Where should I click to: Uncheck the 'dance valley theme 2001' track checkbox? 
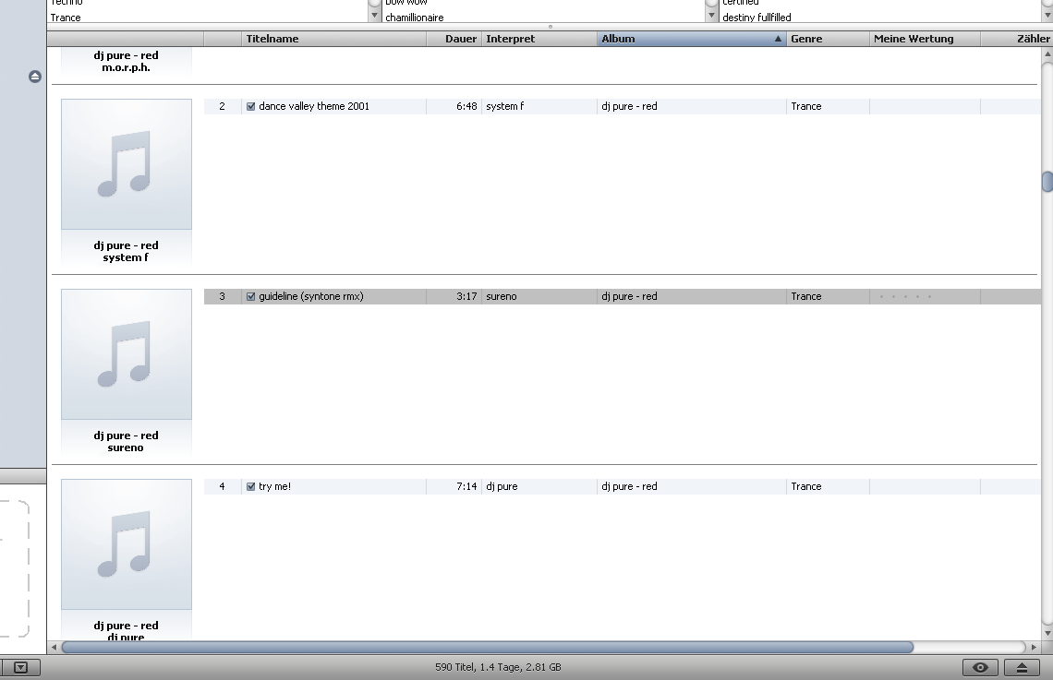[x=251, y=106]
